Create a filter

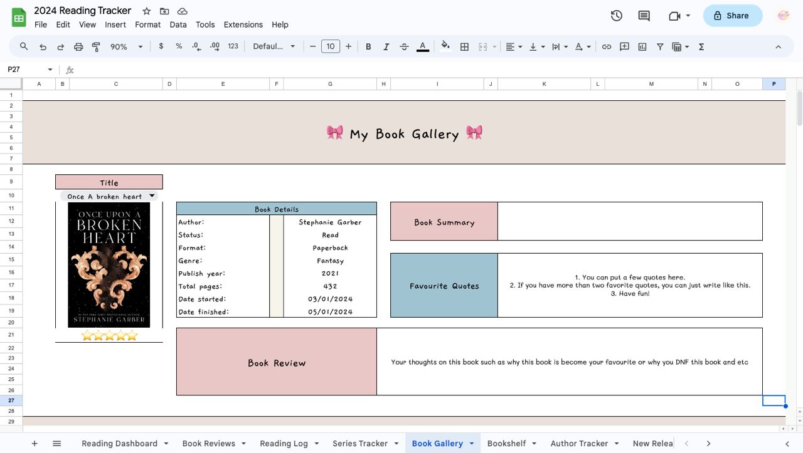tap(660, 46)
